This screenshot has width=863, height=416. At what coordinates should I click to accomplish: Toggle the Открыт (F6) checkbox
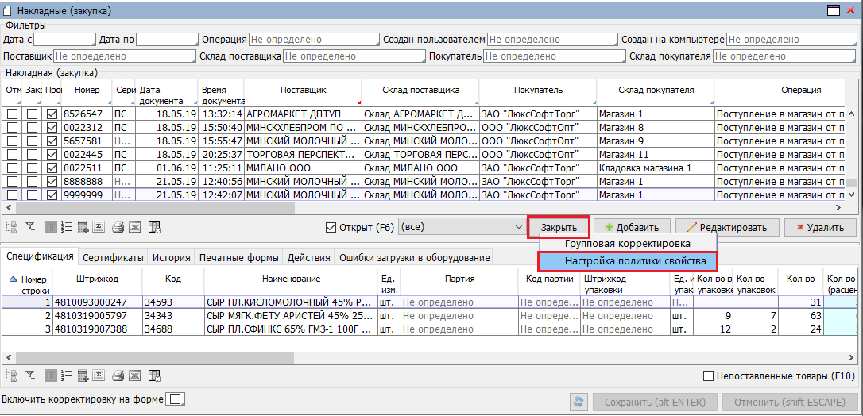coord(331,228)
